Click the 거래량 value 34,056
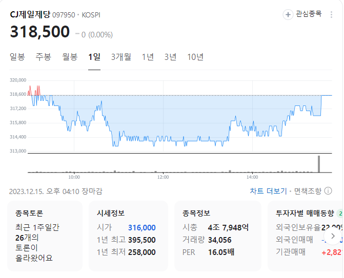This screenshot has height=278, width=344. (x=219, y=240)
